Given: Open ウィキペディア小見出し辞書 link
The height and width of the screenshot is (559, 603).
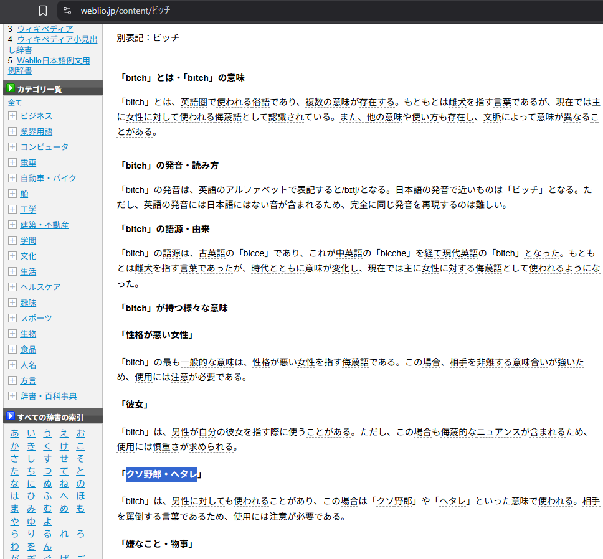Looking at the screenshot, I should [53, 45].
